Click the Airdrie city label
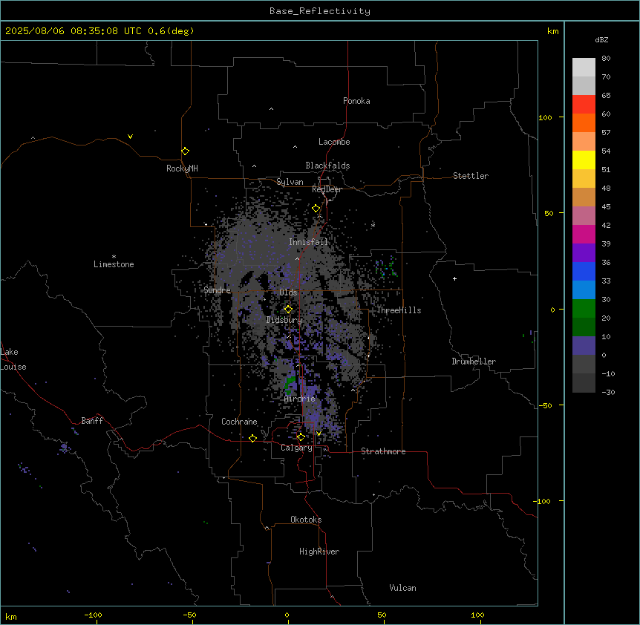Image resolution: width=640 pixels, height=625 pixels. click(x=300, y=399)
